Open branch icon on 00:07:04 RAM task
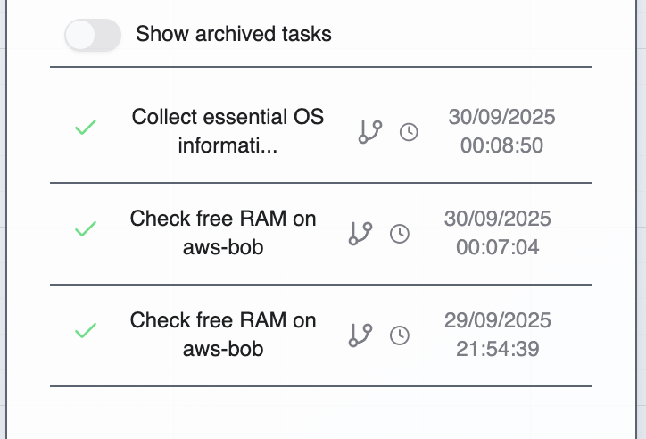The height and width of the screenshot is (439, 646). point(360,234)
